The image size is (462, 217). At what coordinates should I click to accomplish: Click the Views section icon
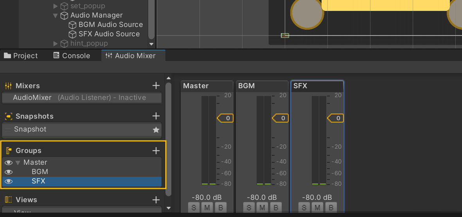8,200
